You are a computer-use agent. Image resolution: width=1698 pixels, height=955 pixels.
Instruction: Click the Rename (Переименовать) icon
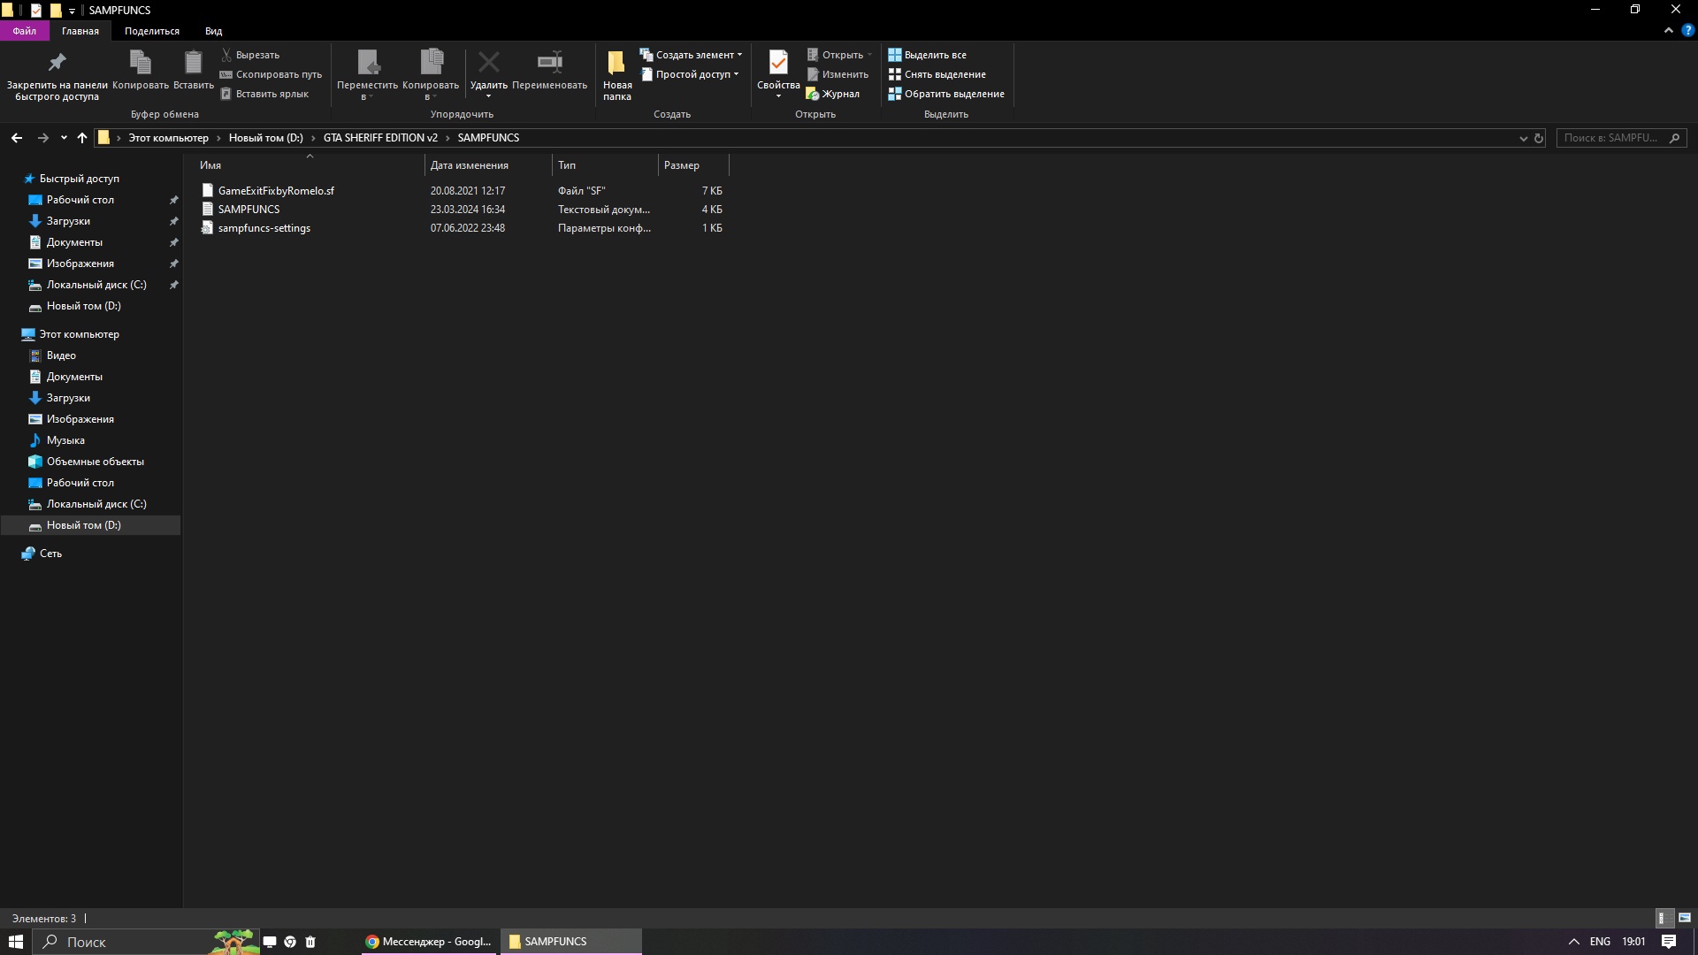coord(549,63)
